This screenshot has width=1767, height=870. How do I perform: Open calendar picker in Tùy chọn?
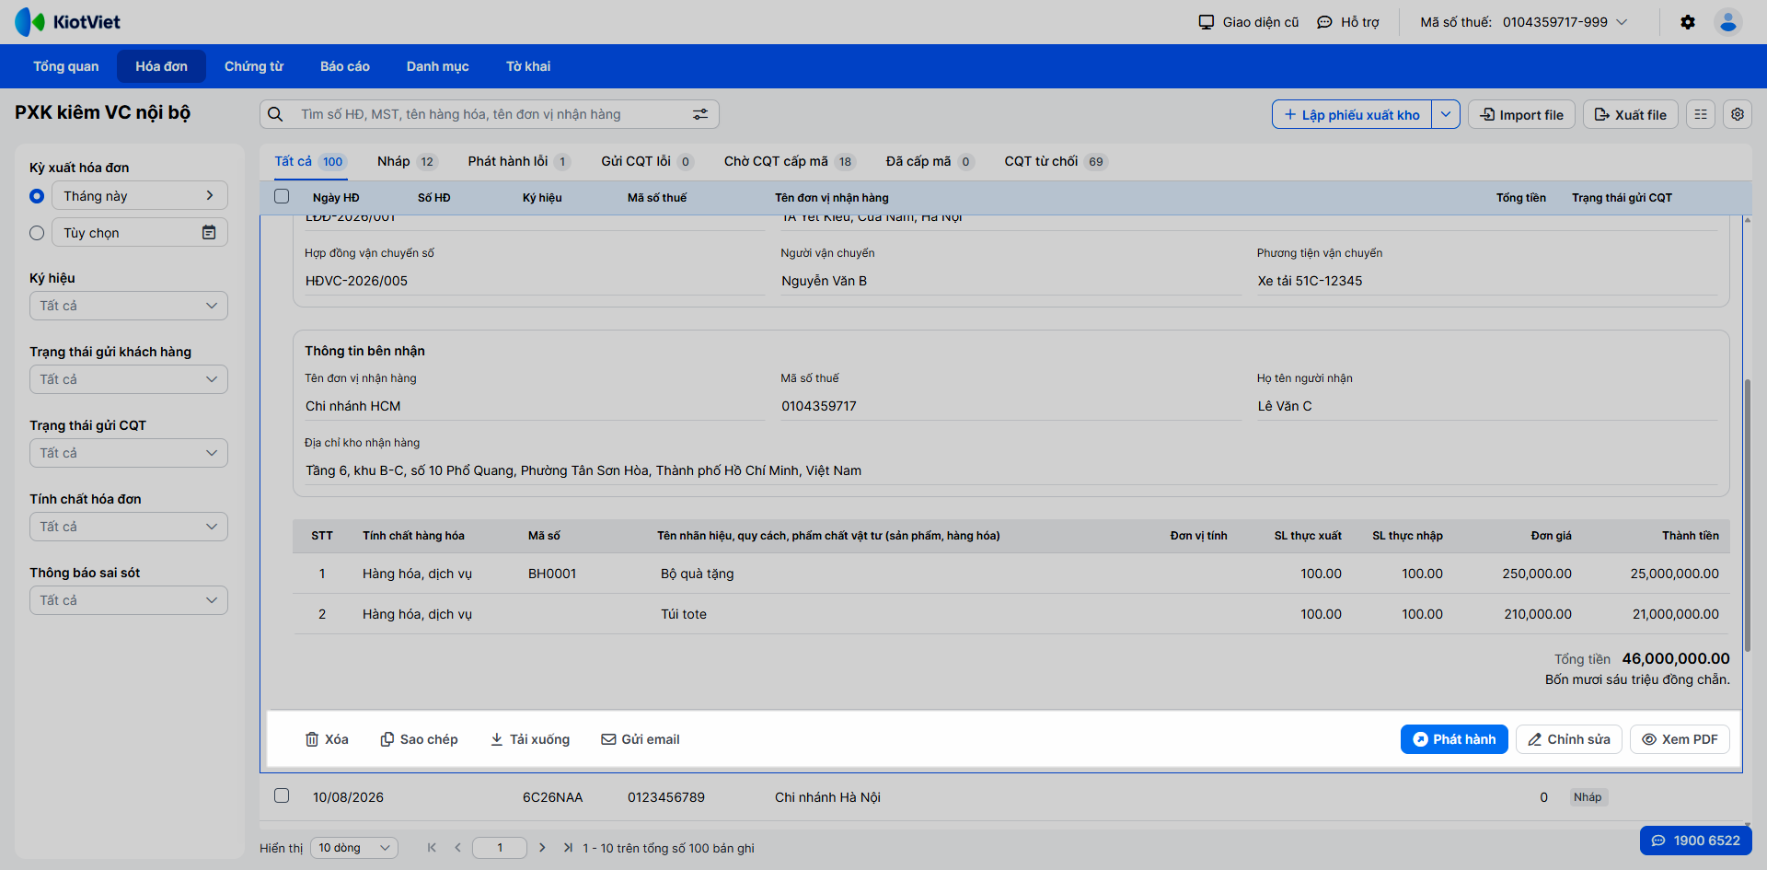click(x=209, y=233)
